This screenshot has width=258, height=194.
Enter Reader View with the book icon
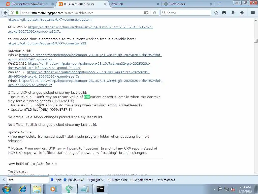pyautogui.click(x=146, y=13)
